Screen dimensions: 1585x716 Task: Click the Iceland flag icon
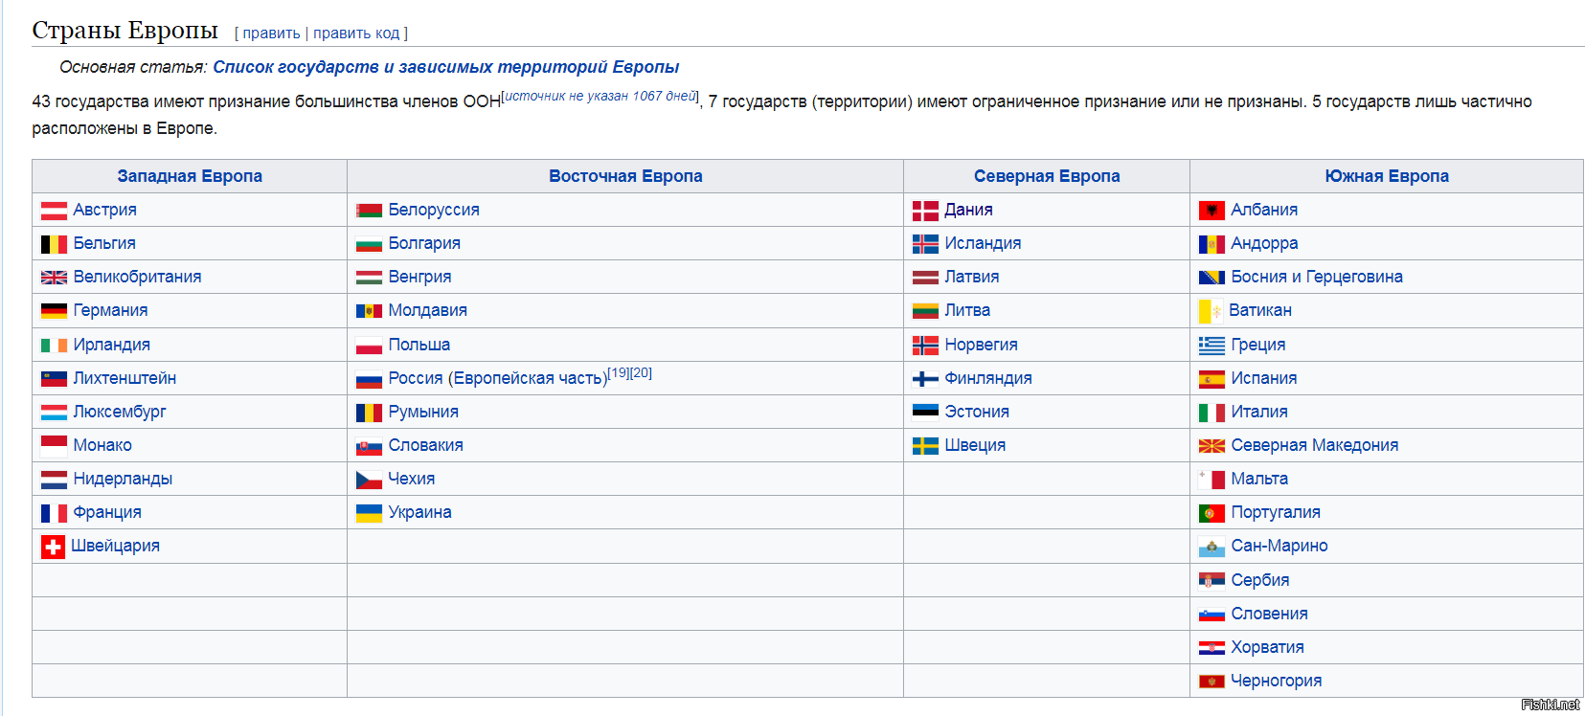click(x=925, y=244)
